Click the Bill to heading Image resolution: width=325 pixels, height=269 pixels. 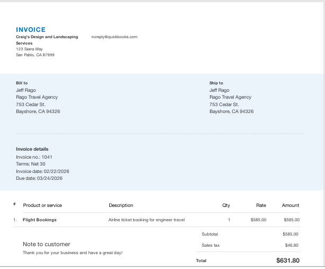(22, 83)
